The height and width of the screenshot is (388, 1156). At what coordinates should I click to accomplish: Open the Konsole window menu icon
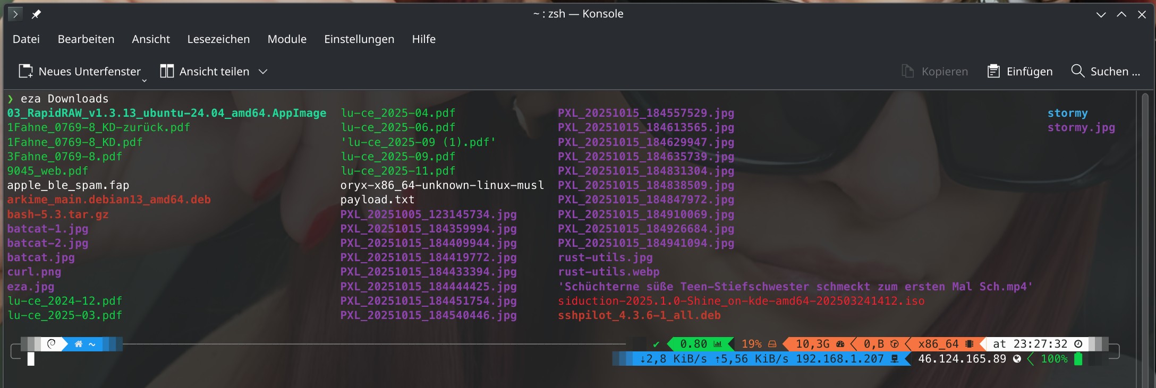click(15, 14)
